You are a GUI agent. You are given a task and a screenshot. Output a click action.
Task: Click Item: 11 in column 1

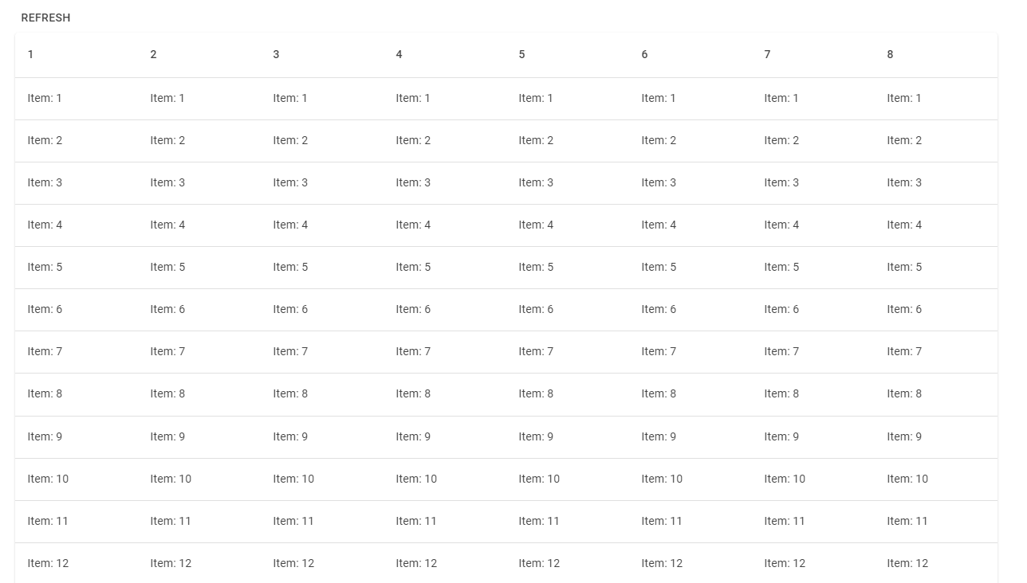coord(48,521)
